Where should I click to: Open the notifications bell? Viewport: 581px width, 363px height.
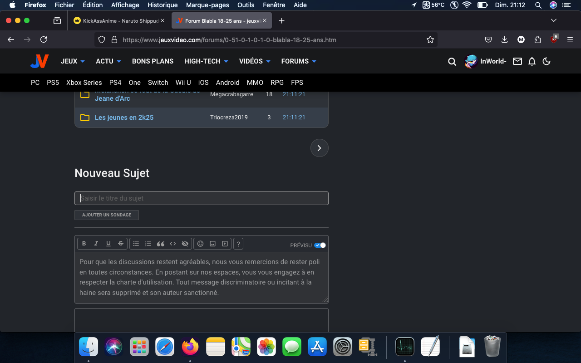(x=532, y=61)
